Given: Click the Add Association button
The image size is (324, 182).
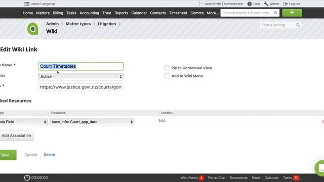Looking at the screenshot, I should point(17,135).
